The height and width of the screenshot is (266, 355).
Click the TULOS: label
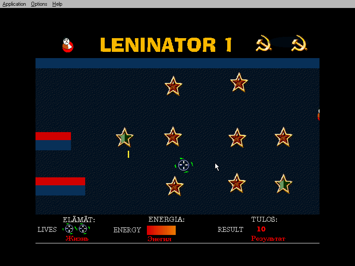pos(264,219)
